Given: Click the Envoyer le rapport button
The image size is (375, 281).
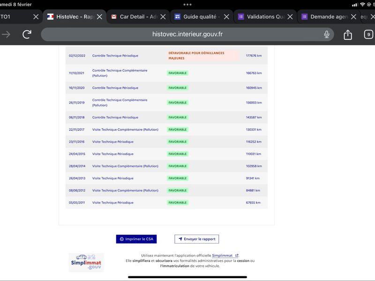Looking at the screenshot, I should tap(196, 239).
